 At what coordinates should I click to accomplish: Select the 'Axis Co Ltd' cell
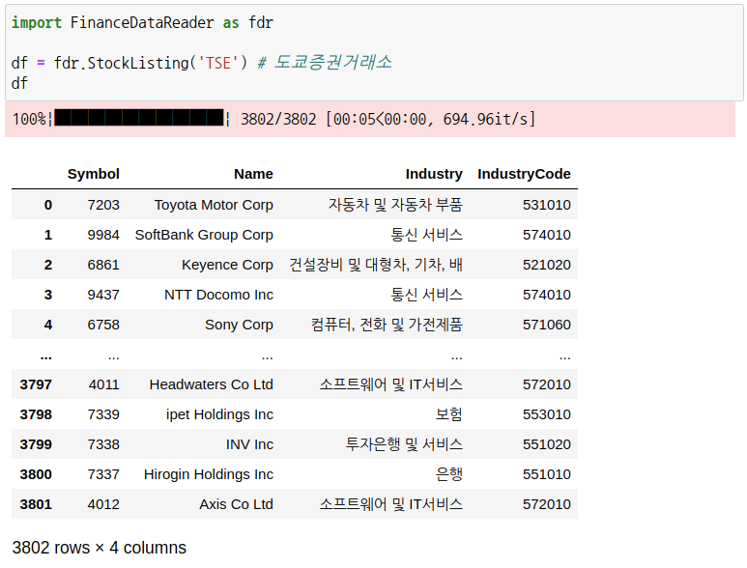pos(237,504)
